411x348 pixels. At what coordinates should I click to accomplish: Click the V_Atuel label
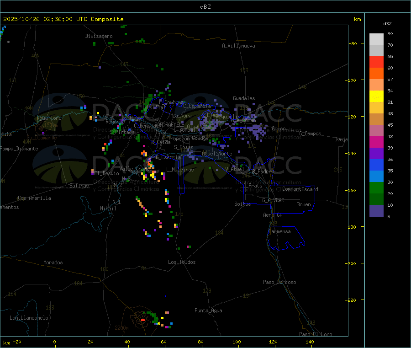pyautogui.click(x=235, y=169)
